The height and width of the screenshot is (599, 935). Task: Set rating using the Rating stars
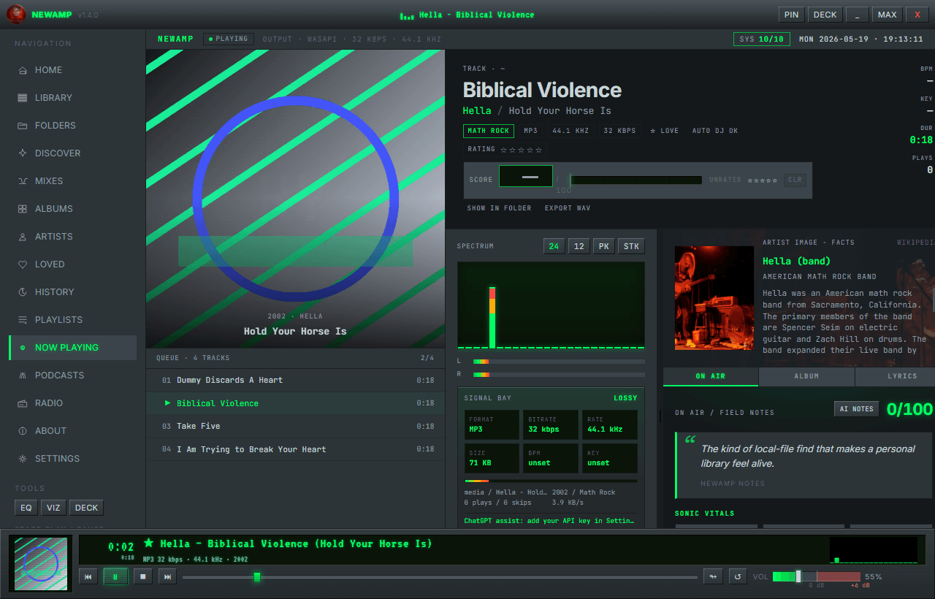click(521, 150)
